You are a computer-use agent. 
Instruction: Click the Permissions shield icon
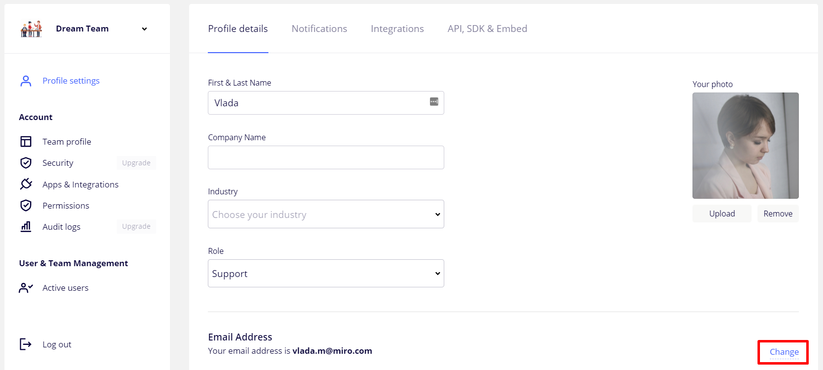tap(26, 206)
